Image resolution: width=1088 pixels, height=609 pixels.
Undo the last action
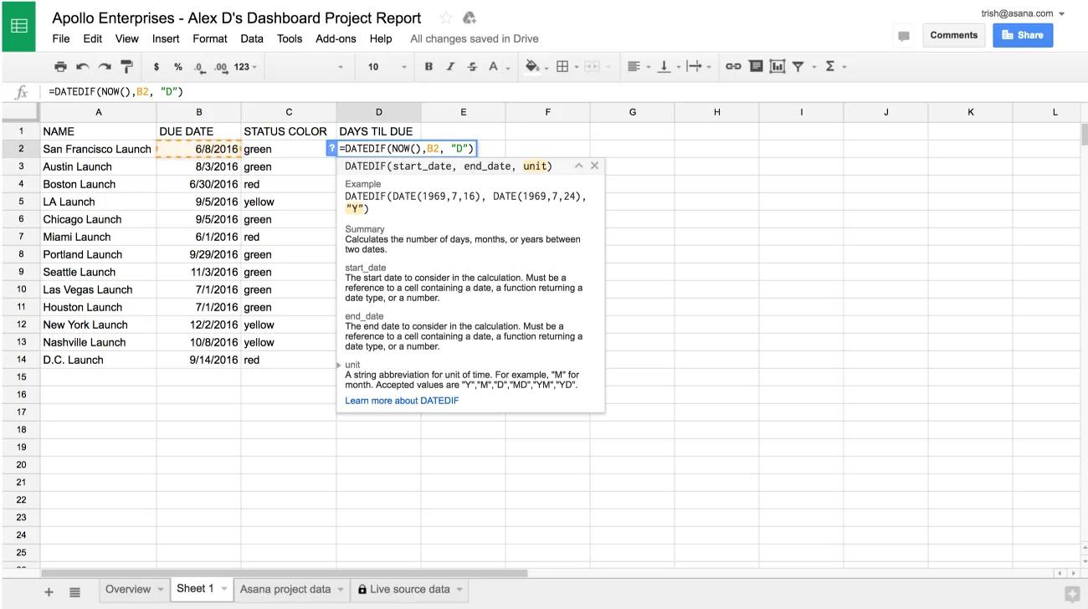tap(81, 66)
